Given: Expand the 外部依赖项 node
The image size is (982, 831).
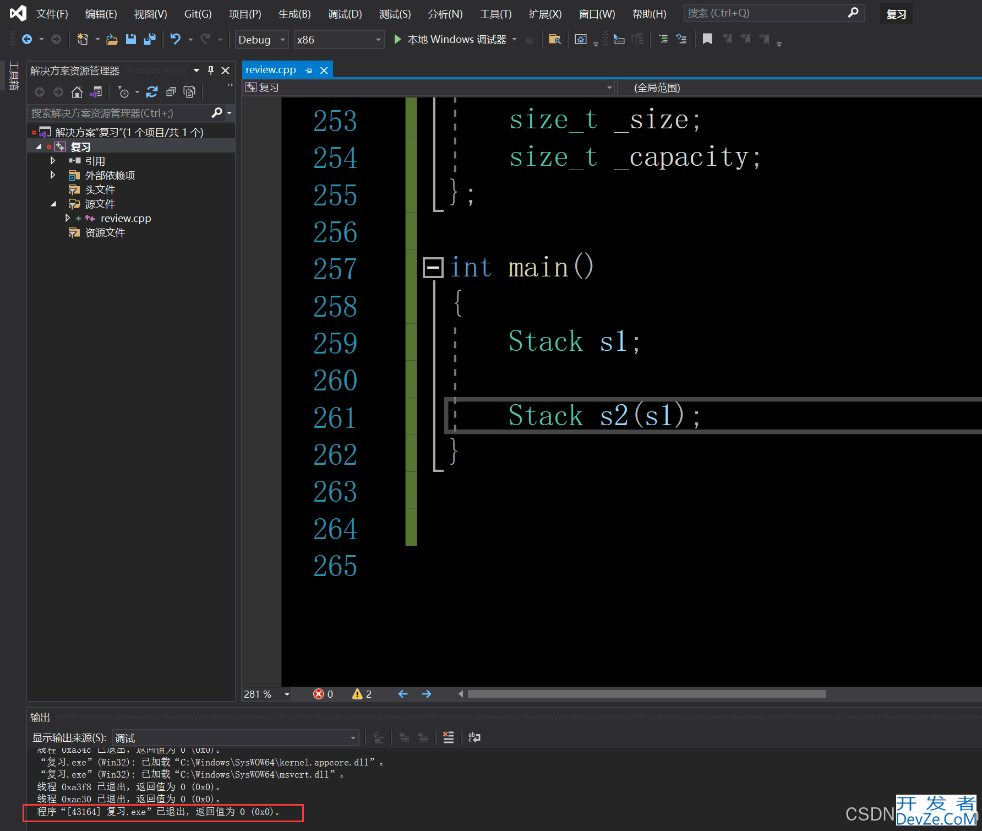Looking at the screenshot, I should [x=53, y=175].
